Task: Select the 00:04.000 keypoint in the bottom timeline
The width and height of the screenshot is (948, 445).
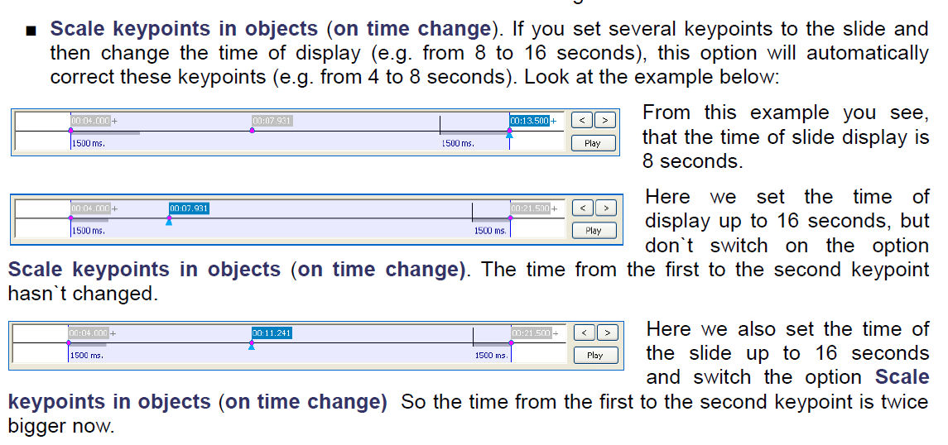Action: coord(89,333)
